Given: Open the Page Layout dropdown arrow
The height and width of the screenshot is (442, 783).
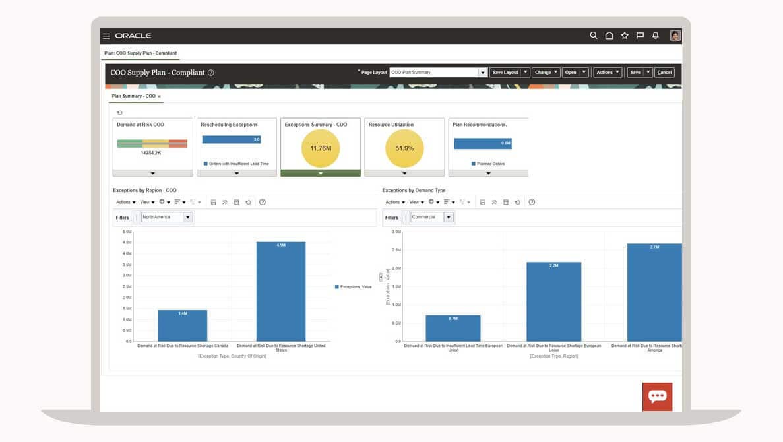Looking at the screenshot, I should pos(483,73).
